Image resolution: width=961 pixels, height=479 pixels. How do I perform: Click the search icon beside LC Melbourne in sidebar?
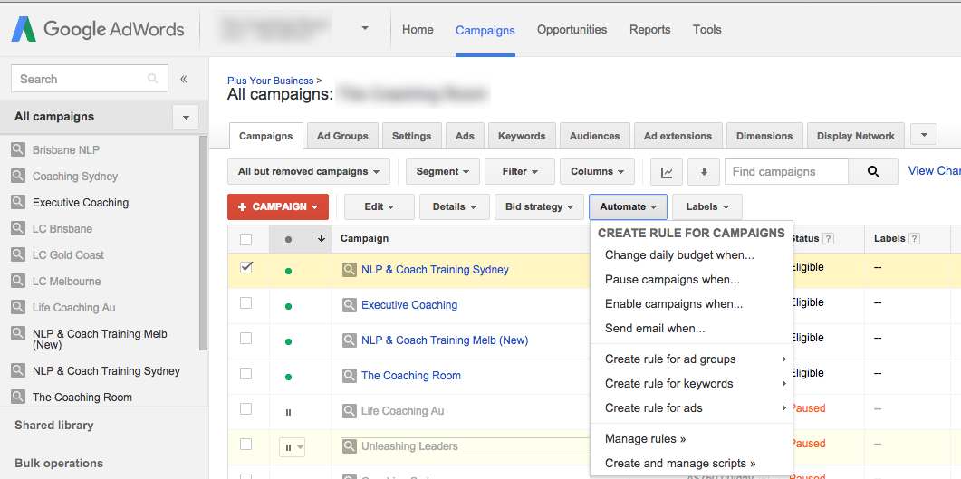18,281
